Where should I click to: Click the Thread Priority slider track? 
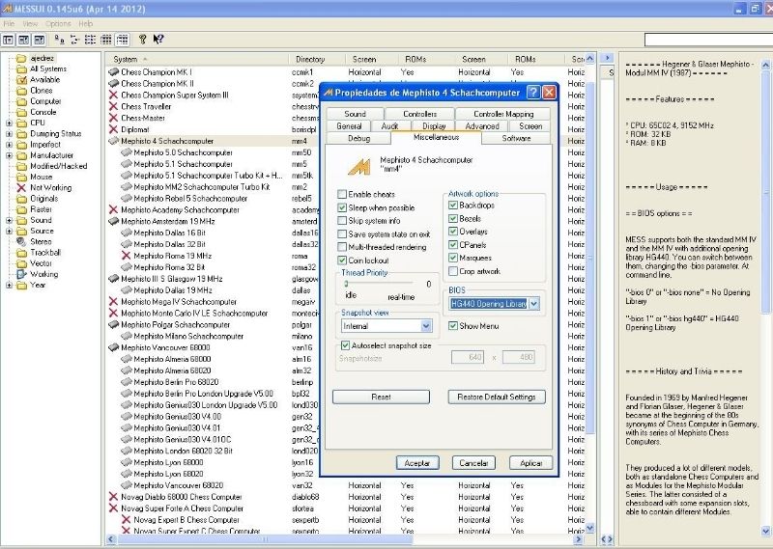click(379, 284)
